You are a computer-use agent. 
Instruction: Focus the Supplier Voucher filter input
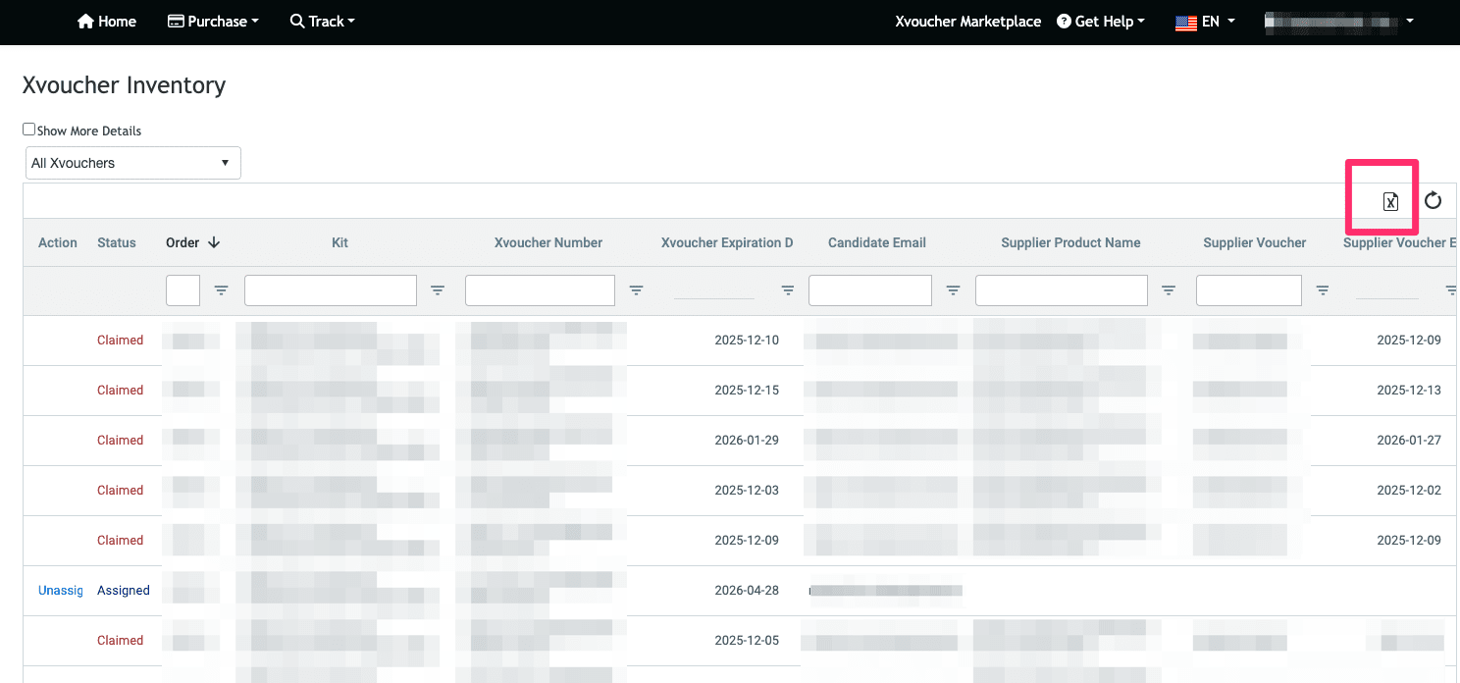pos(1249,290)
